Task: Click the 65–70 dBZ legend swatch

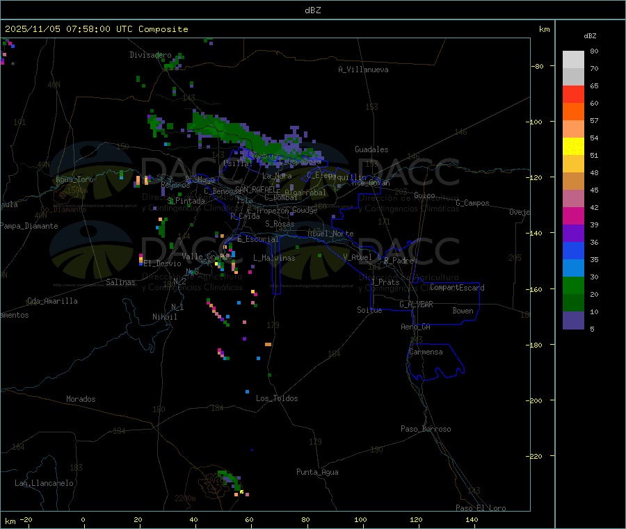Action: pos(573,77)
